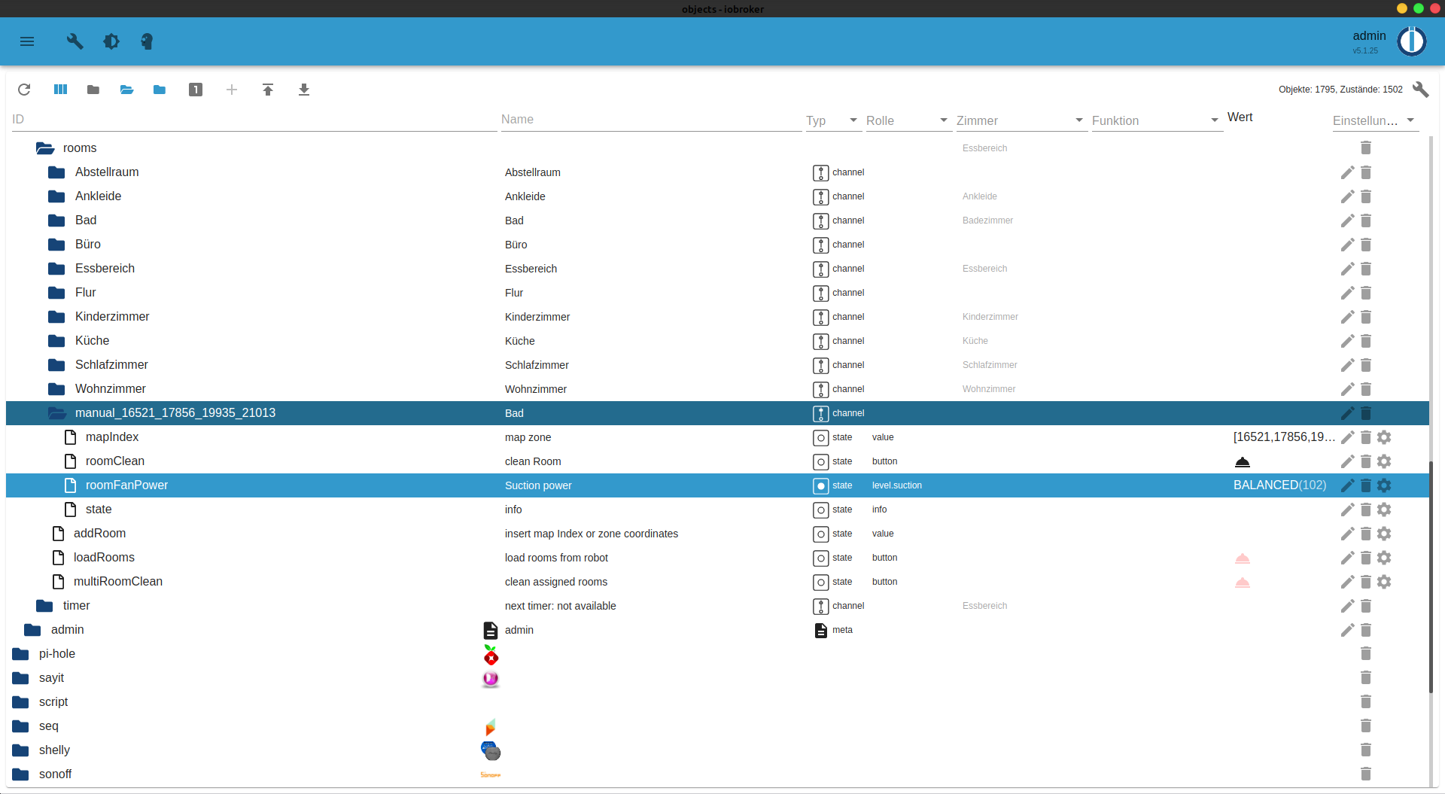Click the 'Badezimmer' room of Bad
Viewport: 1445px width, 794px height.
click(x=987, y=221)
